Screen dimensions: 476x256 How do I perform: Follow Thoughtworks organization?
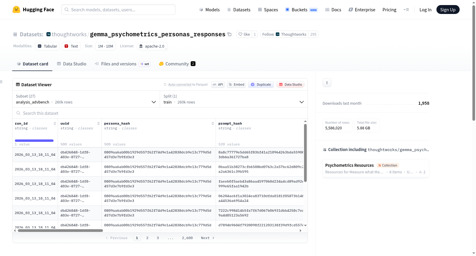[x=284, y=34]
